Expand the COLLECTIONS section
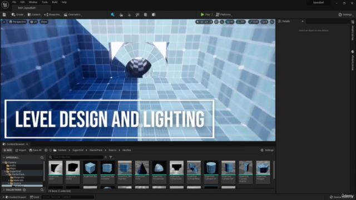356x200 pixels. [4, 190]
